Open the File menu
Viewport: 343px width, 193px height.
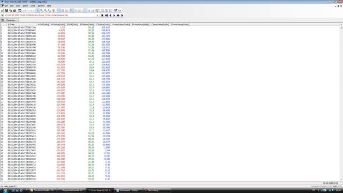6,6
